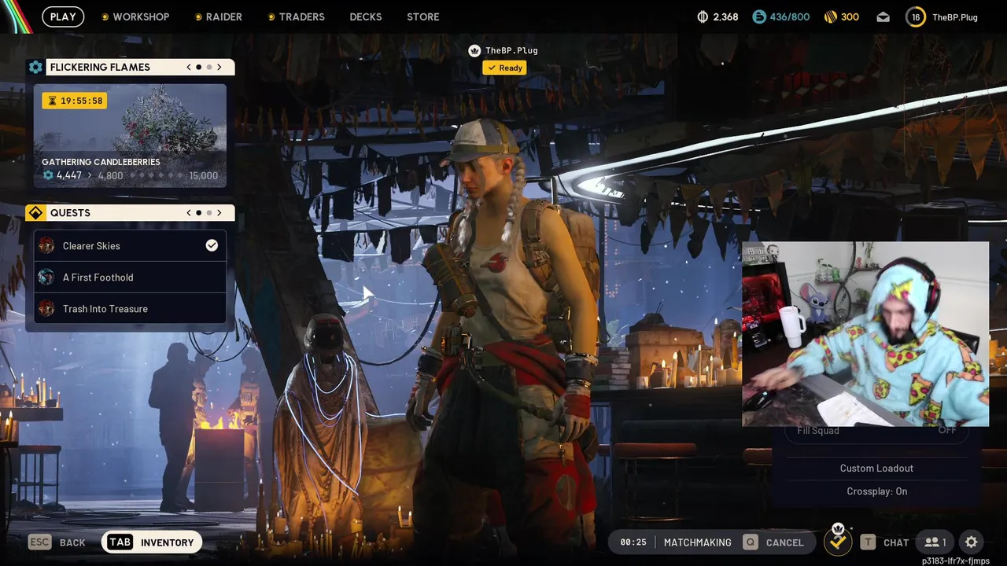Go to previous Flickering Flames page

coord(189,67)
